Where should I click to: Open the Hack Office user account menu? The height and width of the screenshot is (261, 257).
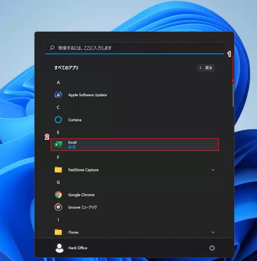(72, 248)
